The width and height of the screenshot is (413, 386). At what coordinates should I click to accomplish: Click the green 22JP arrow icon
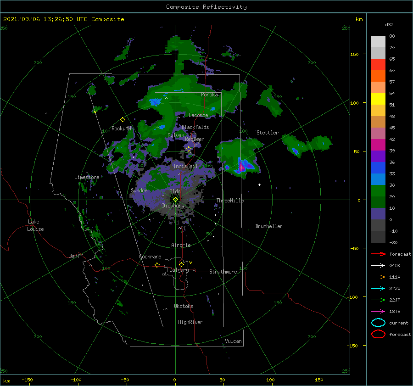tap(378, 300)
